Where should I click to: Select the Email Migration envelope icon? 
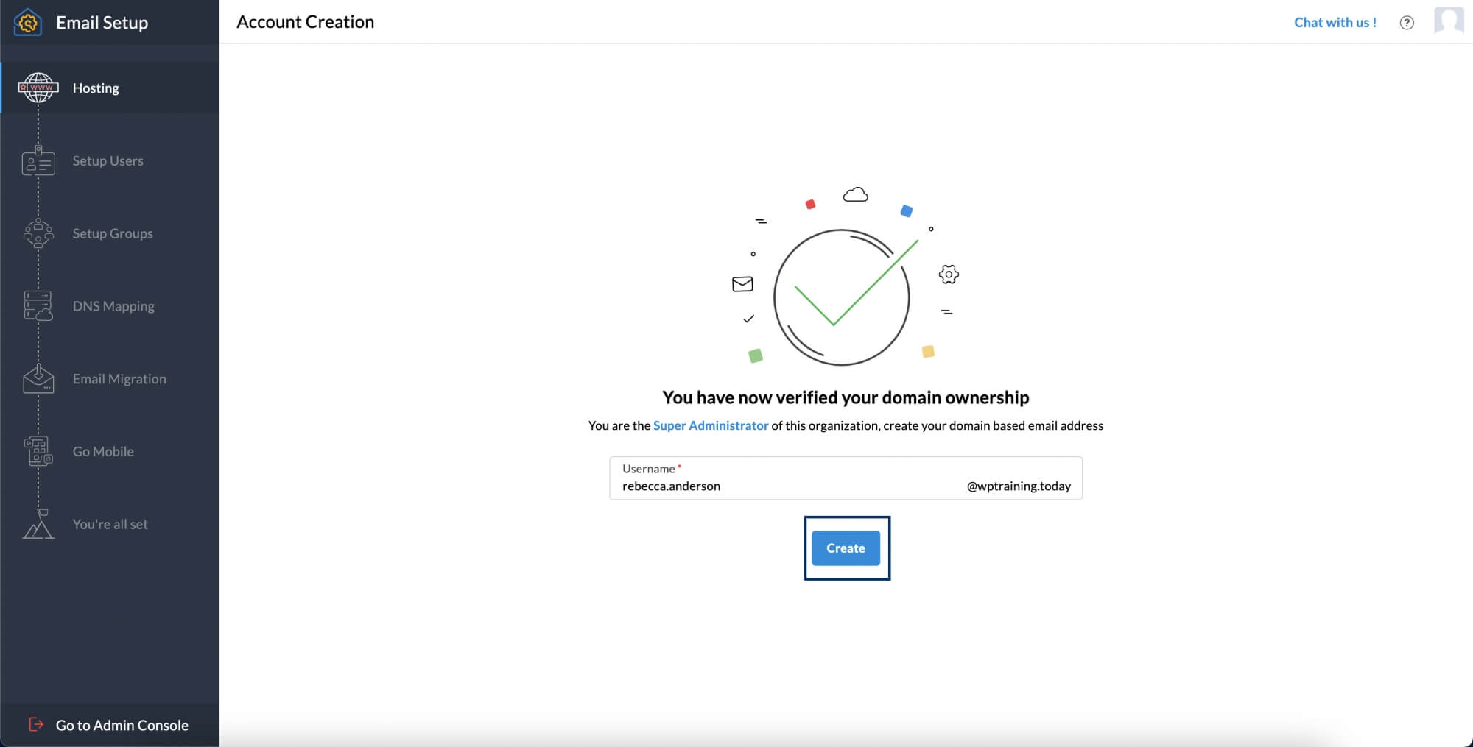coord(38,378)
